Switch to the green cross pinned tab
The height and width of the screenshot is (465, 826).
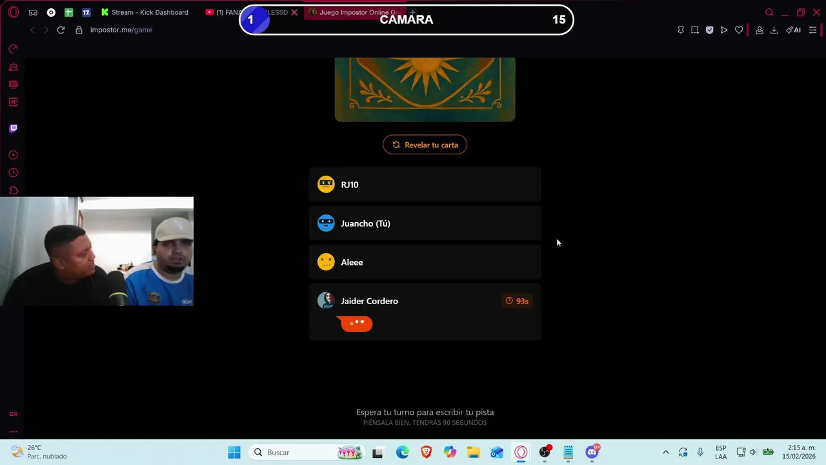coord(68,12)
